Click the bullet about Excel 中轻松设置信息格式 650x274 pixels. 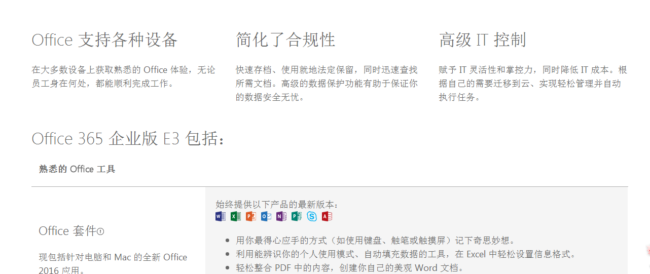click(x=406, y=254)
